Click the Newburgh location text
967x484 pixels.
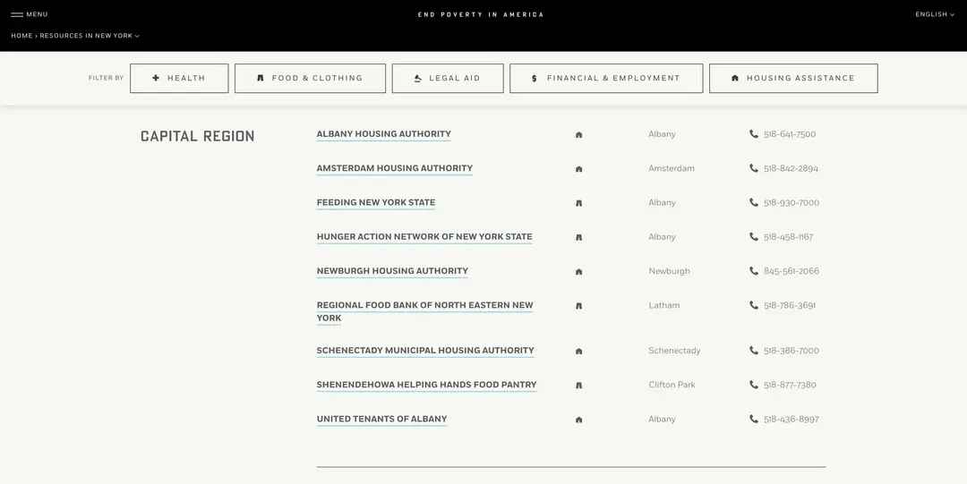pos(669,271)
